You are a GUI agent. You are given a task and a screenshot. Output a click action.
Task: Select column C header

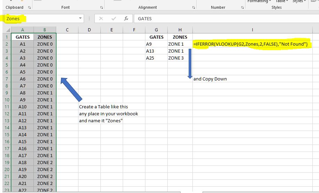click(x=67, y=30)
